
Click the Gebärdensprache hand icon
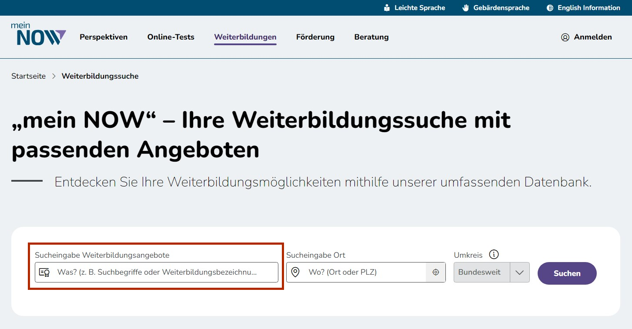[x=465, y=8]
